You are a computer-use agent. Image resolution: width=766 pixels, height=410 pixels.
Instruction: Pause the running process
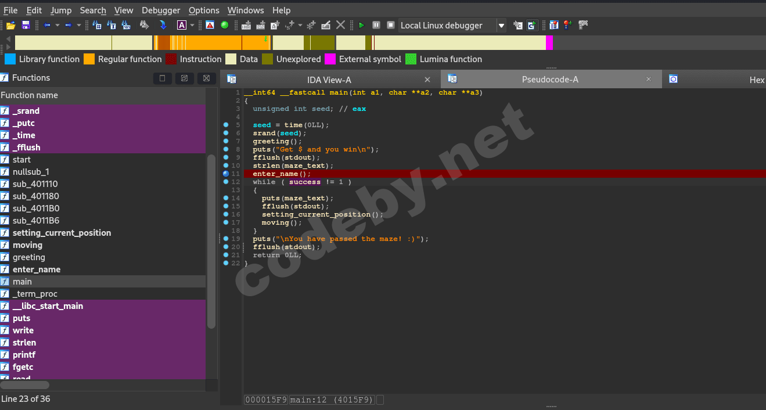click(376, 25)
